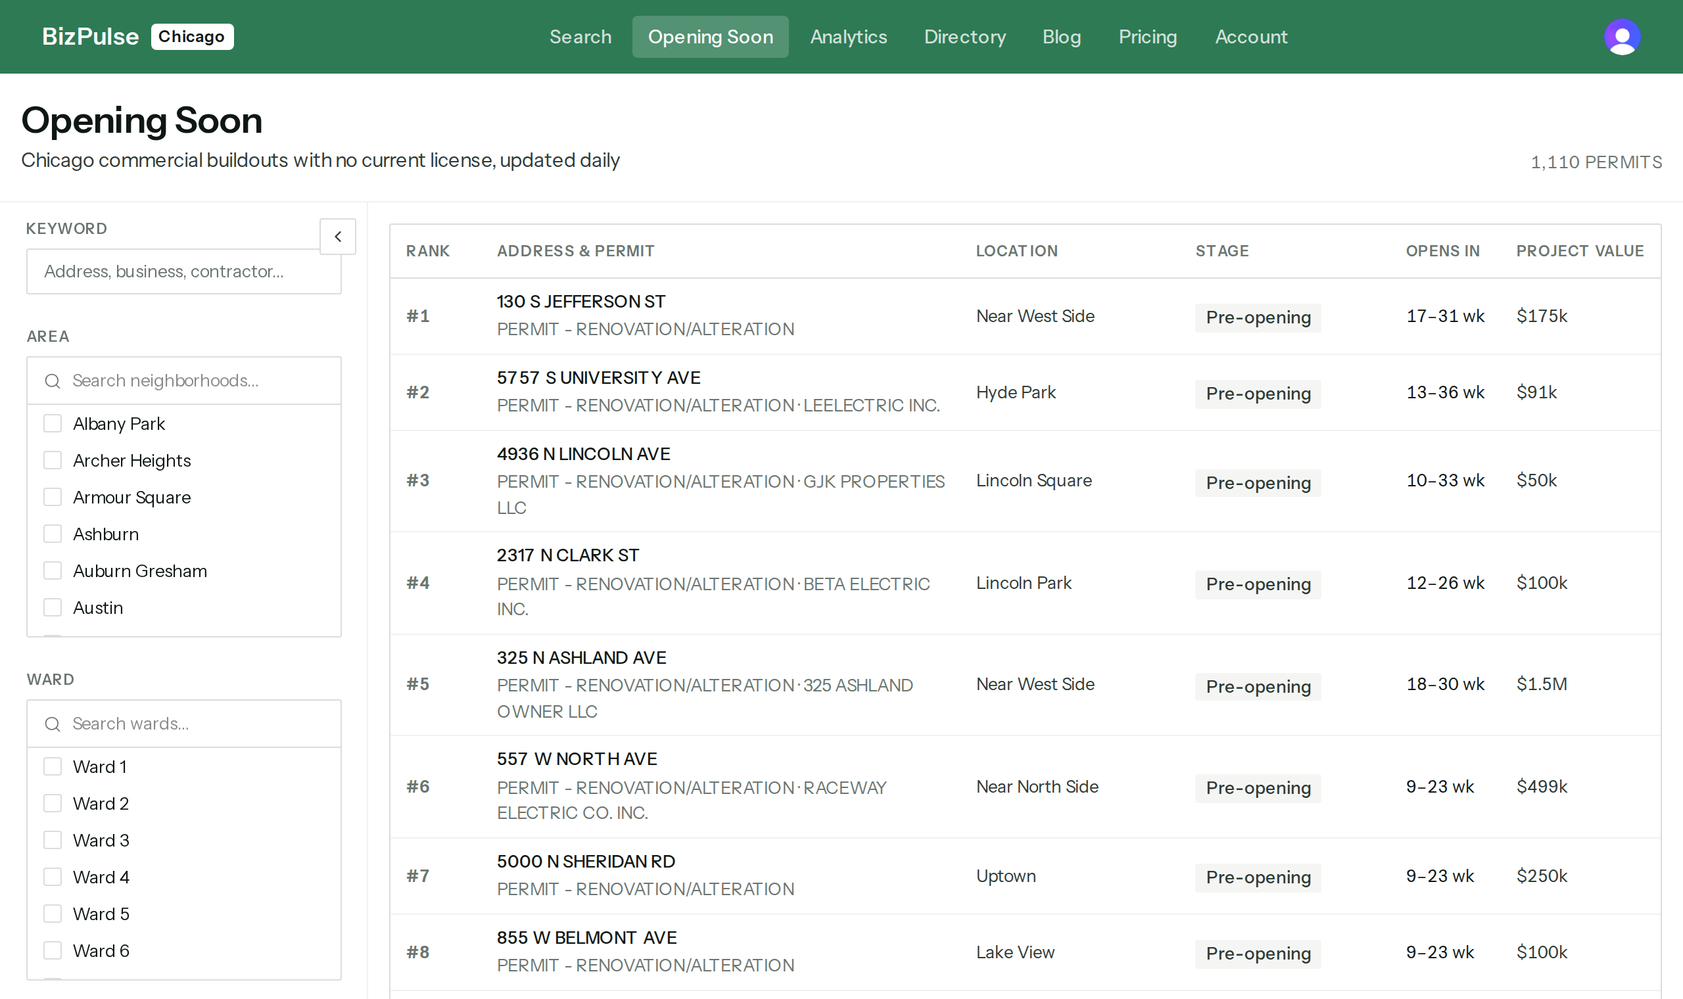The width and height of the screenshot is (1683, 999).
Task: Tick the Ward 2 checkbox
Action: click(x=53, y=803)
